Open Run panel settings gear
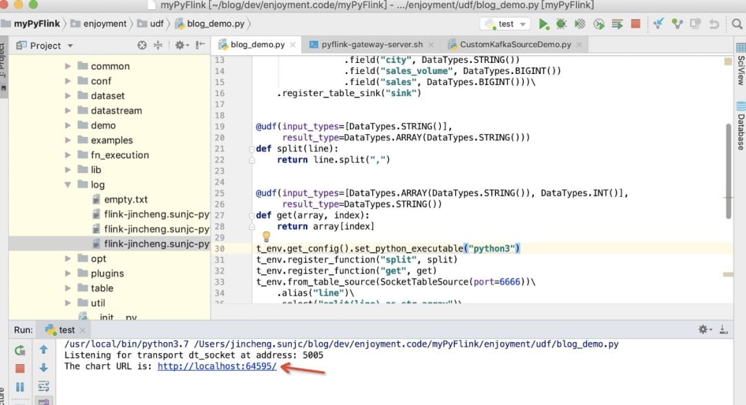 point(705,330)
